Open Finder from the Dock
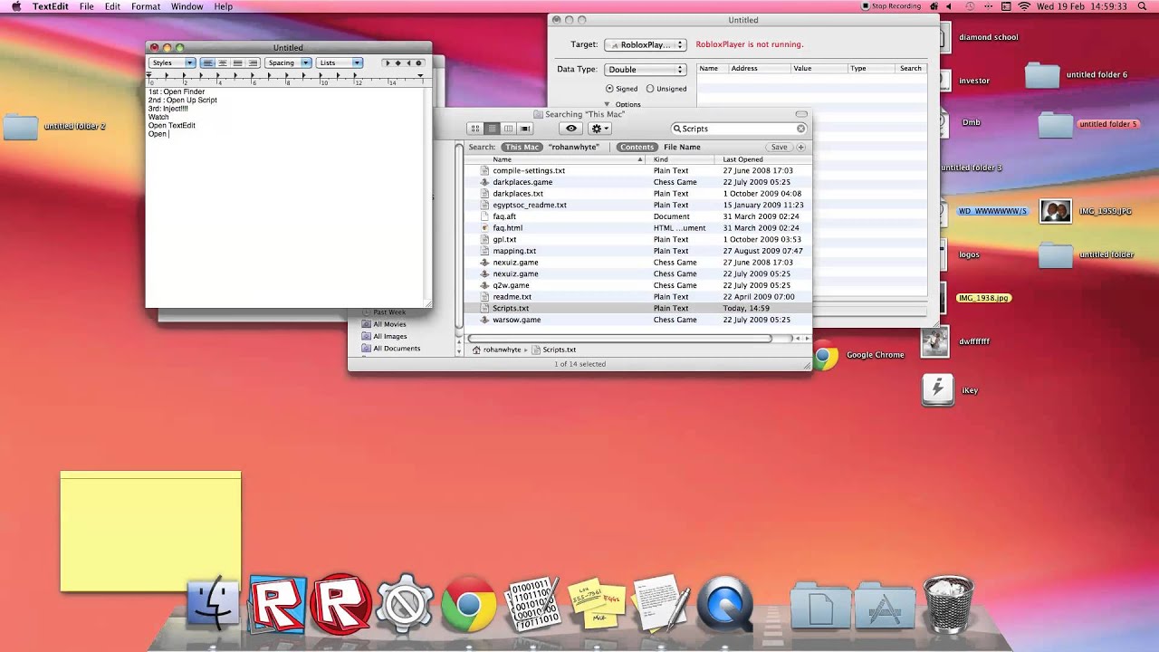The height and width of the screenshot is (652, 1159). pos(213,605)
